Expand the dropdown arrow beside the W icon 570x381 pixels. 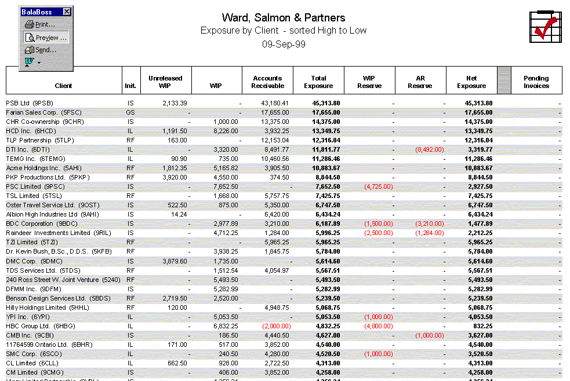click(x=39, y=63)
